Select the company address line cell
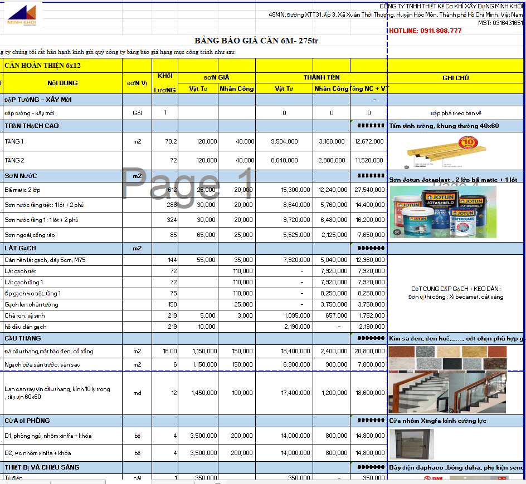The image size is (526, 484). (x=396, y=14)
